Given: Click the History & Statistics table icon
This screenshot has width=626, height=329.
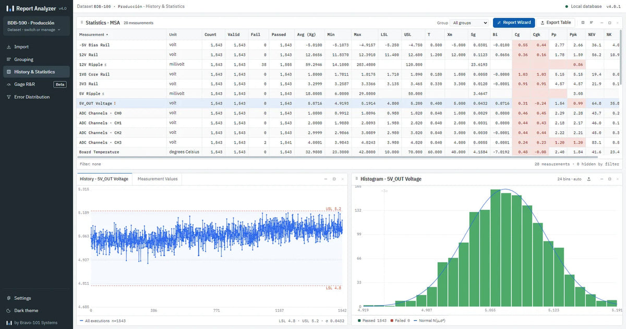Looking at the screenshot, I should pyautogui.click(x=8, y=72).
